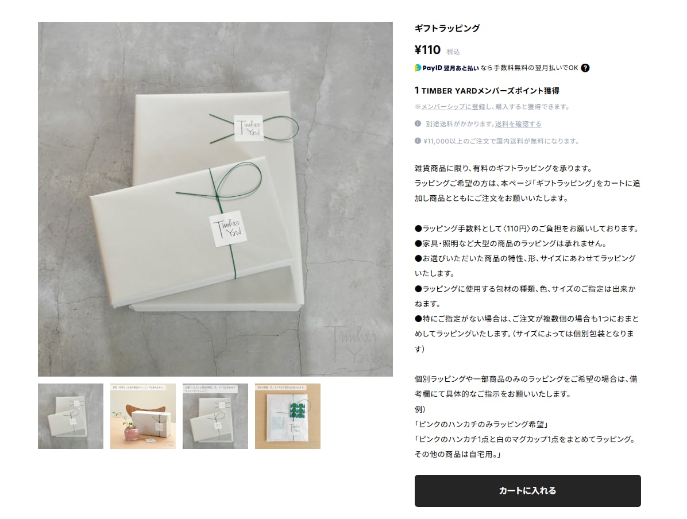Select the third thumbnail of stacked wrapped boxes
Screen dimensions: 687x519
tap(215, 416)
